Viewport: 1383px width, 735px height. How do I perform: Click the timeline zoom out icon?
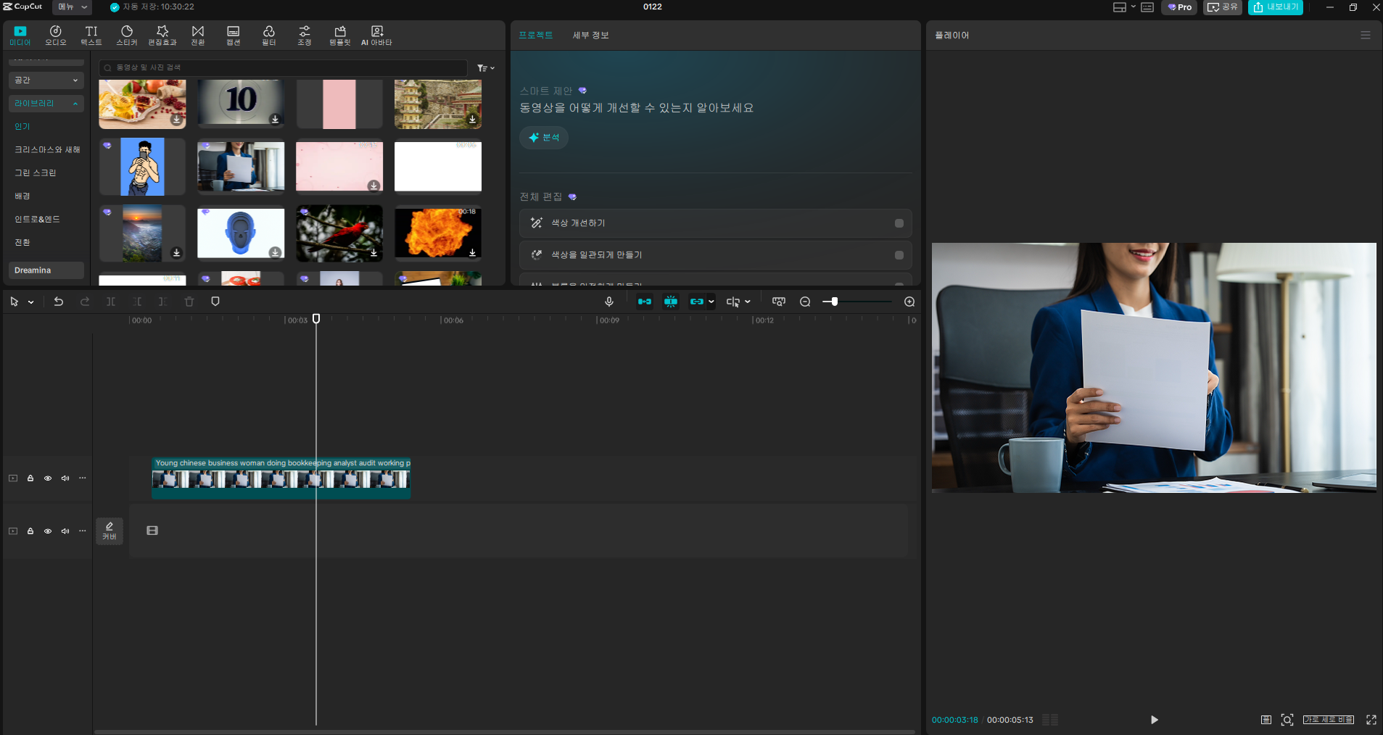pos(805,302)
